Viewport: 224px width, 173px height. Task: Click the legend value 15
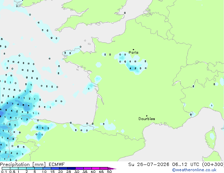point(52,172)
